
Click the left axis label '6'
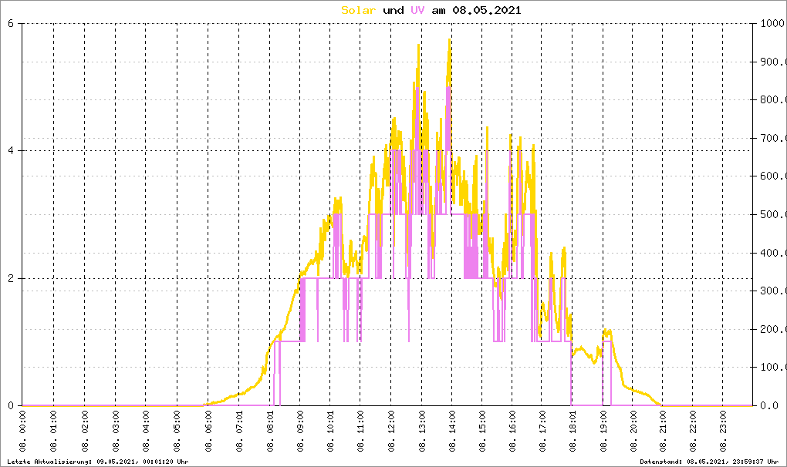tap(11, 23)
